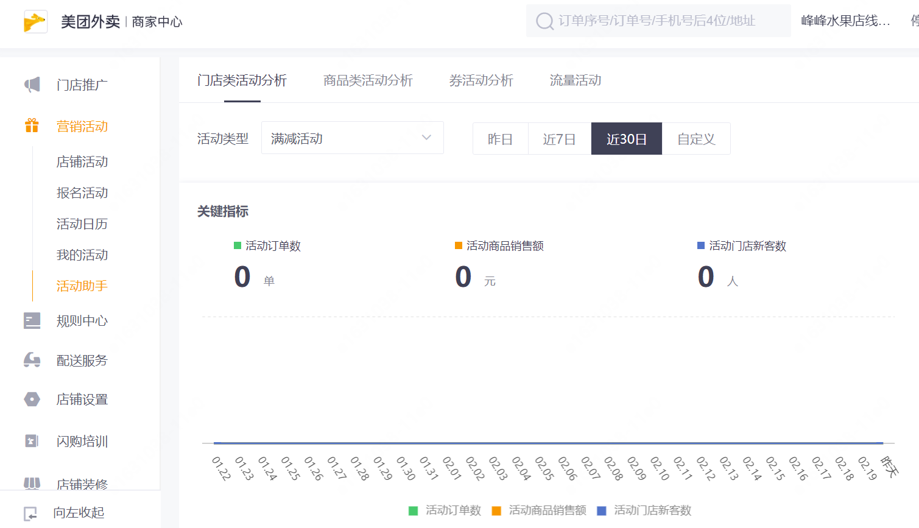This screenshot has height=528, width=919.
Task: Click the 02.01 date on the chart axis
Action: pyautogui.click(x=452, y=468)
